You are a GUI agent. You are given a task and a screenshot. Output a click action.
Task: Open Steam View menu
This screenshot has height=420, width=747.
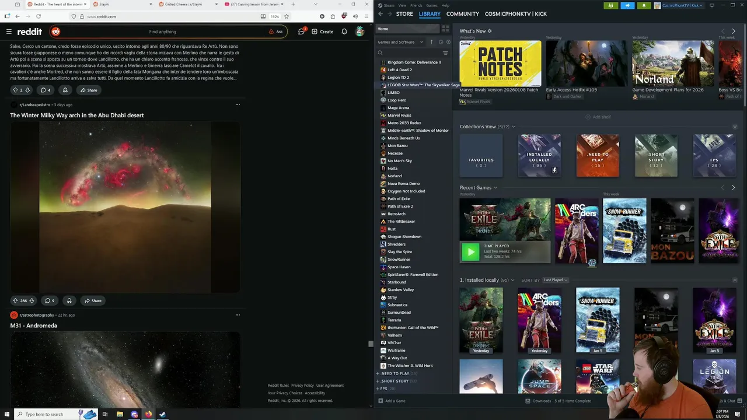point(402,5)
